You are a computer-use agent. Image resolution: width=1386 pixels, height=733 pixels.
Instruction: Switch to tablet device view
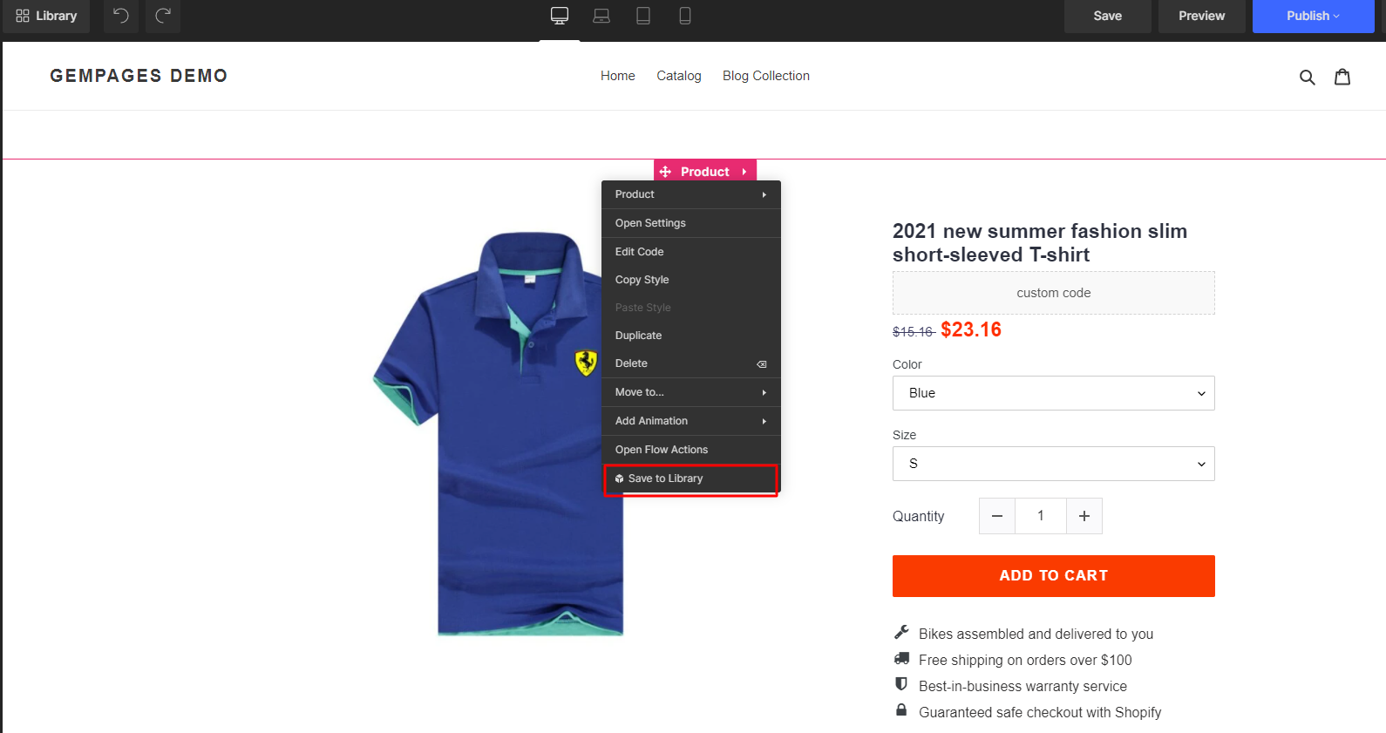pyautogui.click(x=643, y=16)
